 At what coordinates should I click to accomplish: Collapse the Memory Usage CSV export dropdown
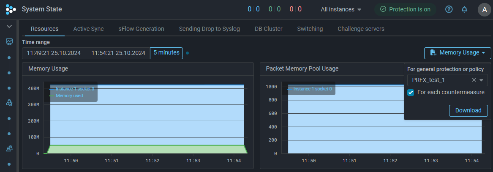[x=458, y=53]
